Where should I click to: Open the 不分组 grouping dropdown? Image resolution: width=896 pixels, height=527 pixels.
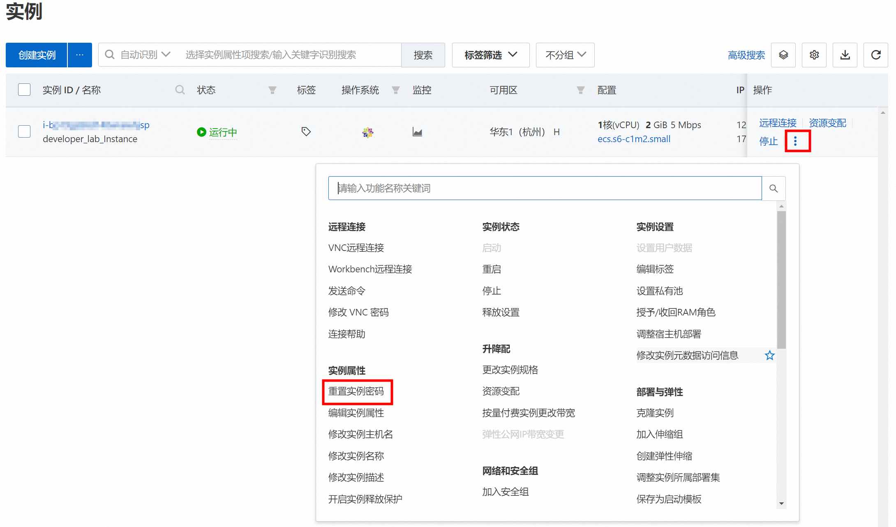[565, 55]
